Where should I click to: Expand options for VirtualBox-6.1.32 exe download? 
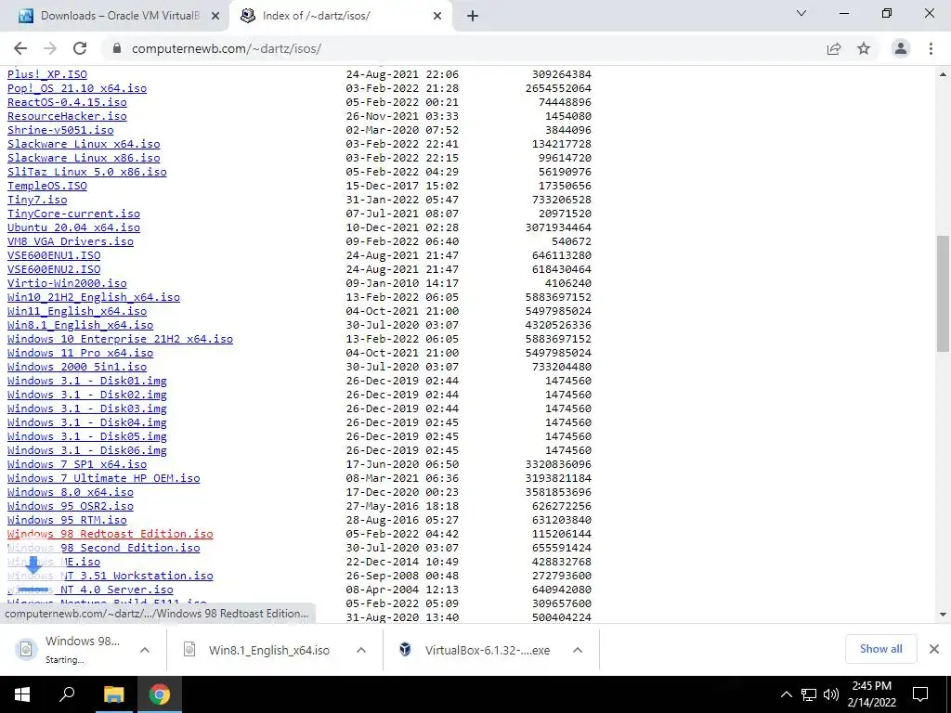[578, 650]
